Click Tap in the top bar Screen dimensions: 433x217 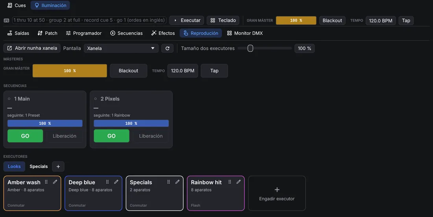(x=406, y=20)
